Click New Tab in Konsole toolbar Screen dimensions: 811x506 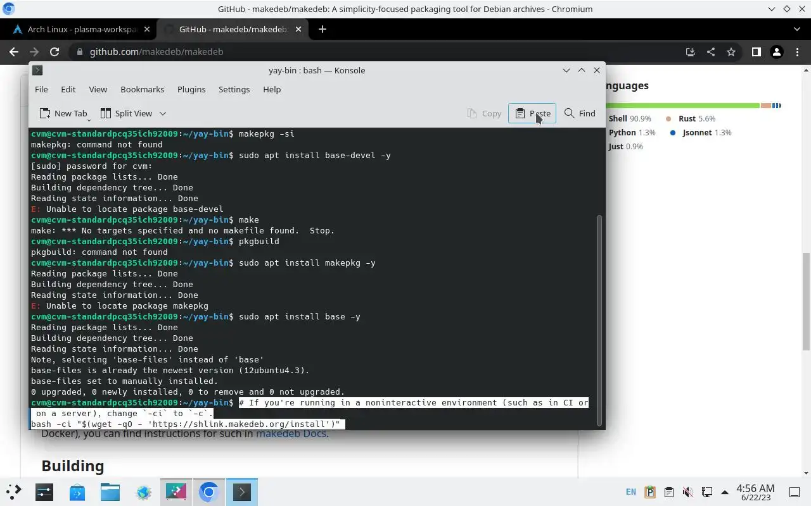point(63,113)
